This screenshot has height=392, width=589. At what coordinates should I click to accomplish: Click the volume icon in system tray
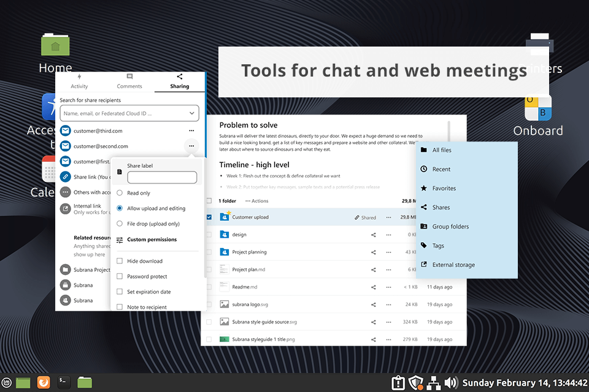pyautogui.click(x=451, y=383)
